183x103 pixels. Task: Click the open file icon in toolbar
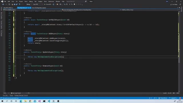(12, 5)
